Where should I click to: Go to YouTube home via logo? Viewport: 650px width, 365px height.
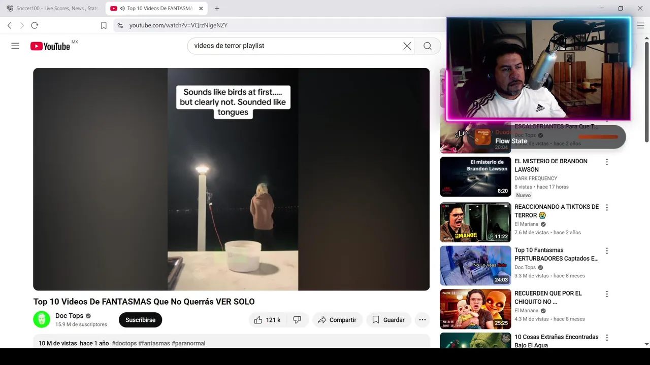click(50, 46)
